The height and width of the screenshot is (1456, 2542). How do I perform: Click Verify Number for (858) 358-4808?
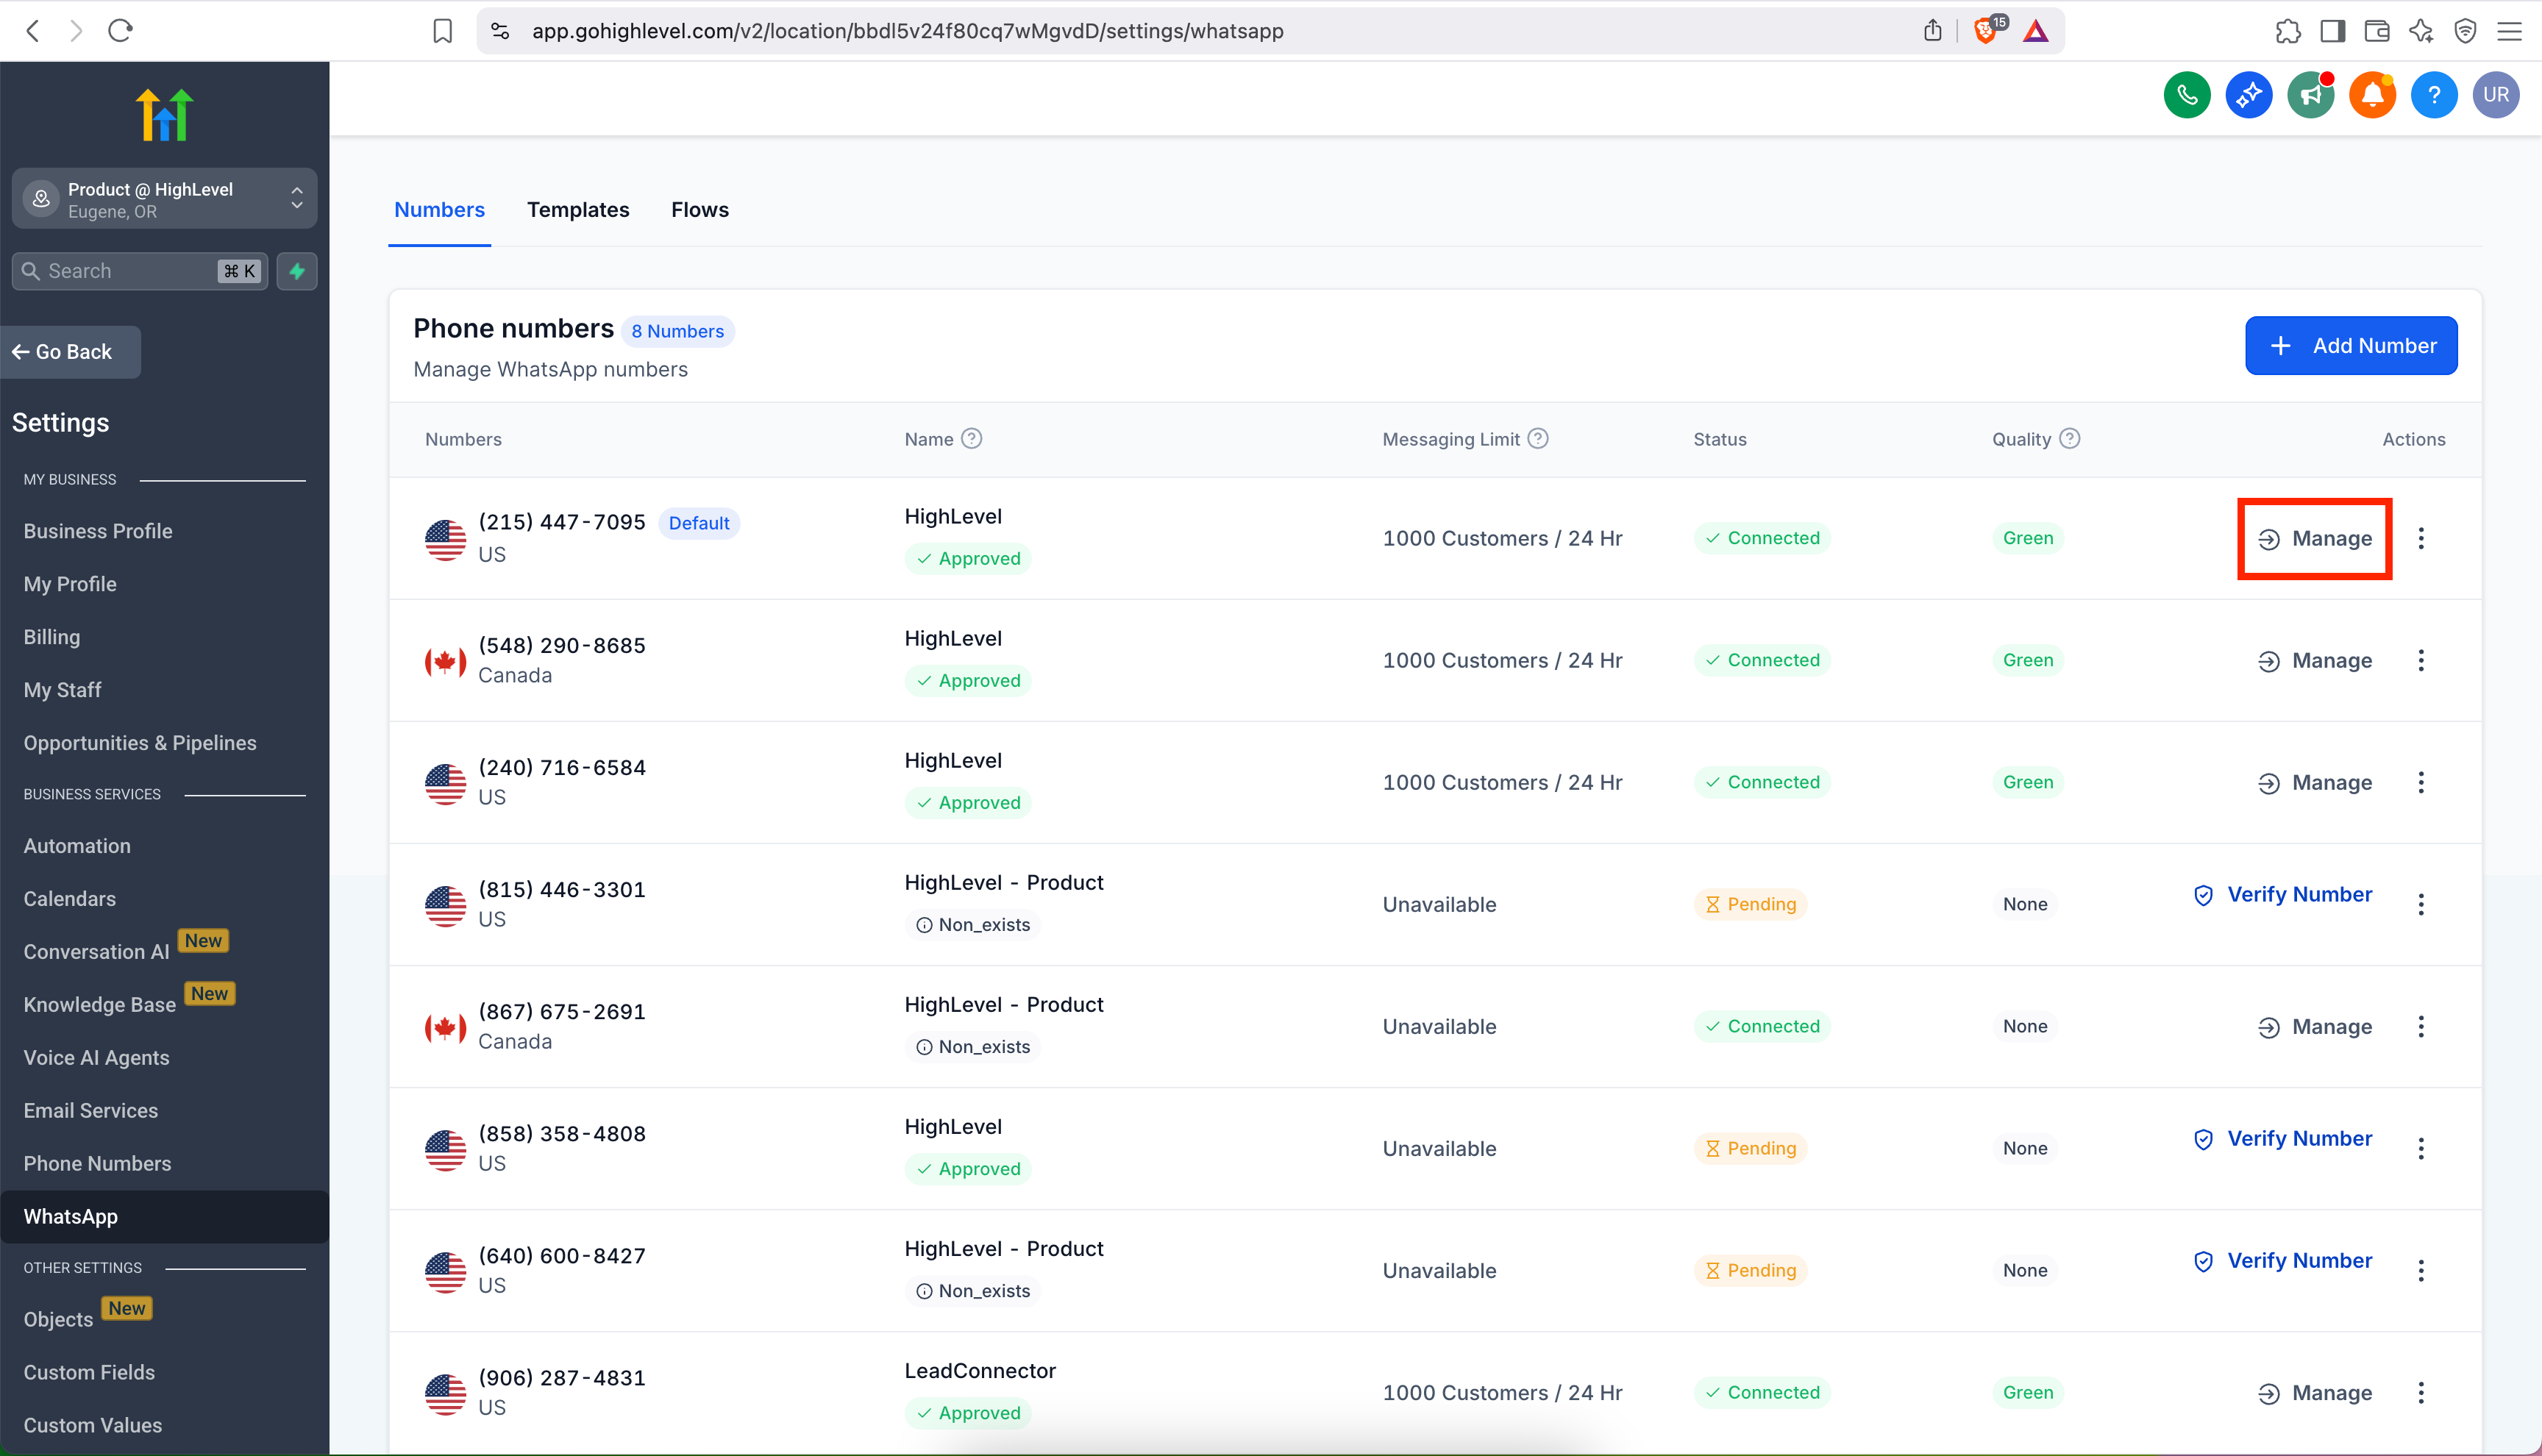[x=2282, y=1139]
